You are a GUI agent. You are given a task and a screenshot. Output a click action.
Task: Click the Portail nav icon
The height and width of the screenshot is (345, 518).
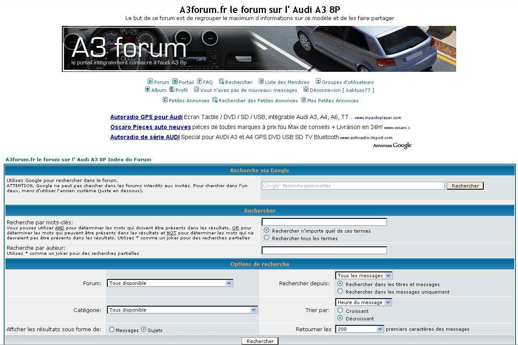point(175,81)
